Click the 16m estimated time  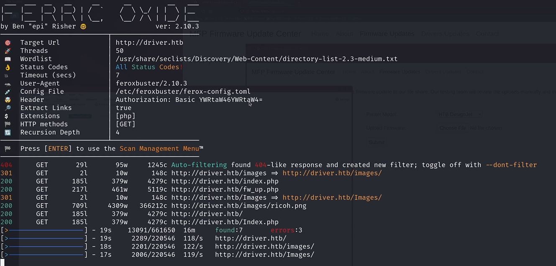pyautogui.click(x=189, y=230)
